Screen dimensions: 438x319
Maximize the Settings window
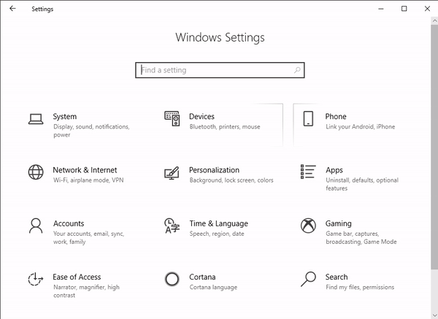coord(404,9)
